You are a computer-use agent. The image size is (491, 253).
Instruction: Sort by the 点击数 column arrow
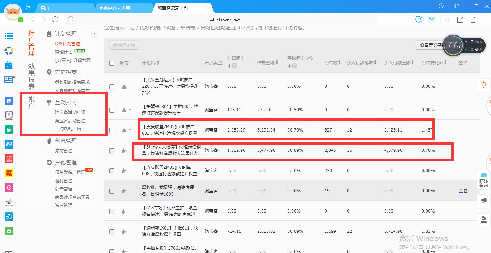click(340, 63)
